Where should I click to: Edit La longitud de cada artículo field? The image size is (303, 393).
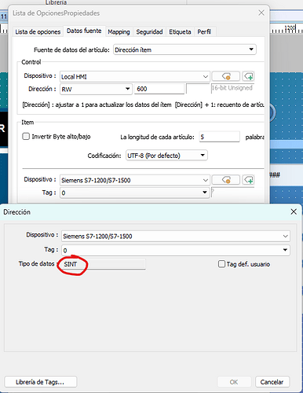tap(219, 137)
